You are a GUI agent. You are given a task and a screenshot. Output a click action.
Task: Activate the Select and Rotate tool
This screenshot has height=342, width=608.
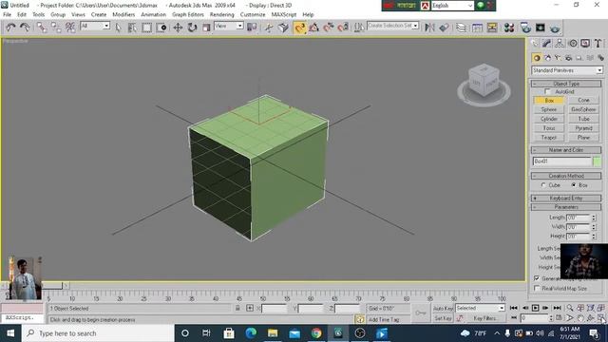point(192,28)
